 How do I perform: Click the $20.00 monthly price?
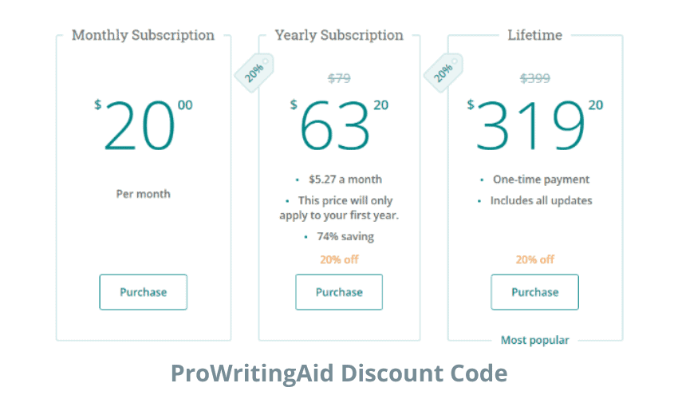point(143,124)
